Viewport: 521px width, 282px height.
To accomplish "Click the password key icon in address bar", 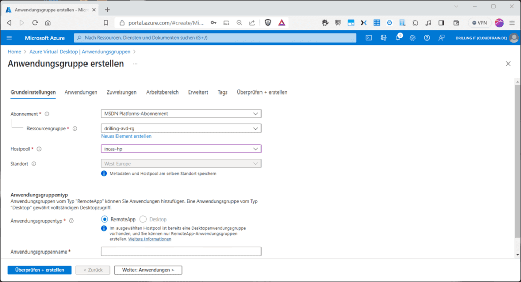I will click(x=213, y=23).
